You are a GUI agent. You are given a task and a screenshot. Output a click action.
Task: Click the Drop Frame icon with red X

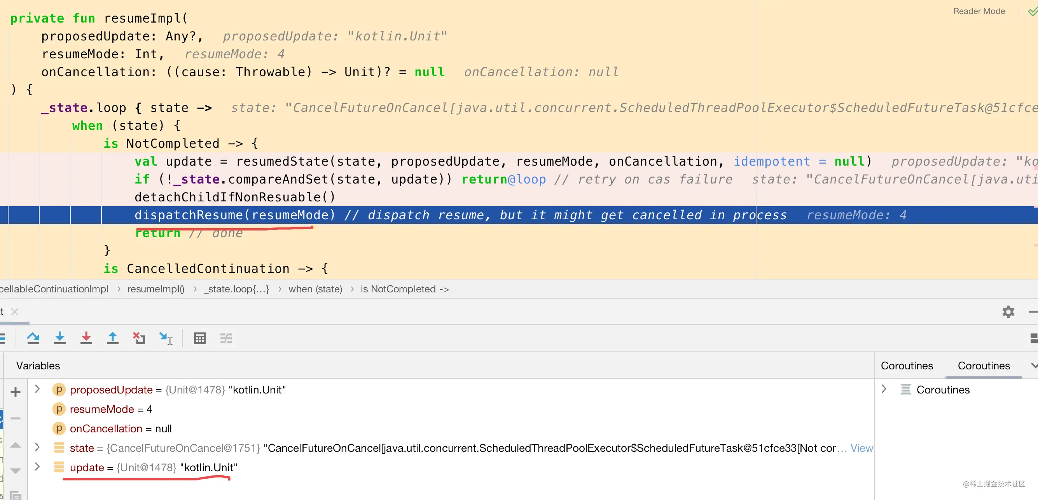tap(139, 338)
